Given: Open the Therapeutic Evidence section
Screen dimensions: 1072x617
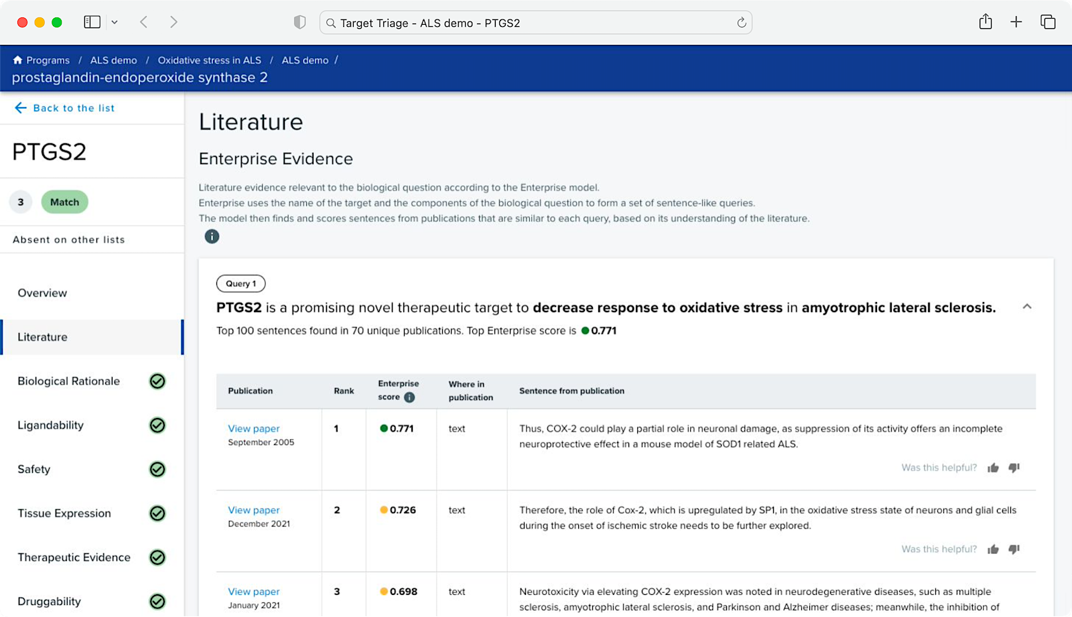Looking at the screenshot, I should pyautogui.click(x=74, y=557).
